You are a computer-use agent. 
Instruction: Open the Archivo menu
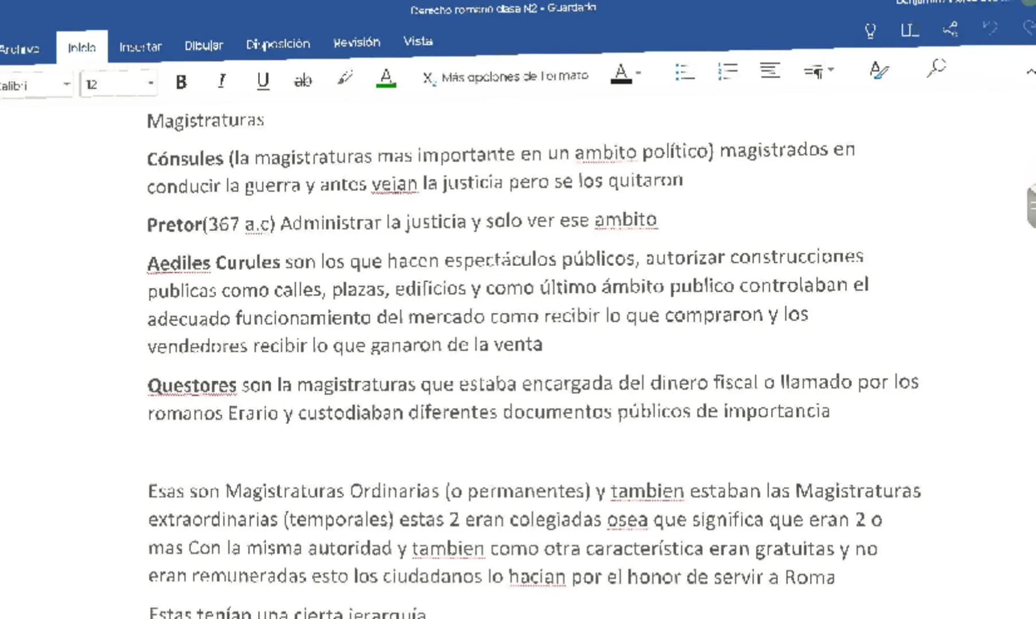coord(20,49)
